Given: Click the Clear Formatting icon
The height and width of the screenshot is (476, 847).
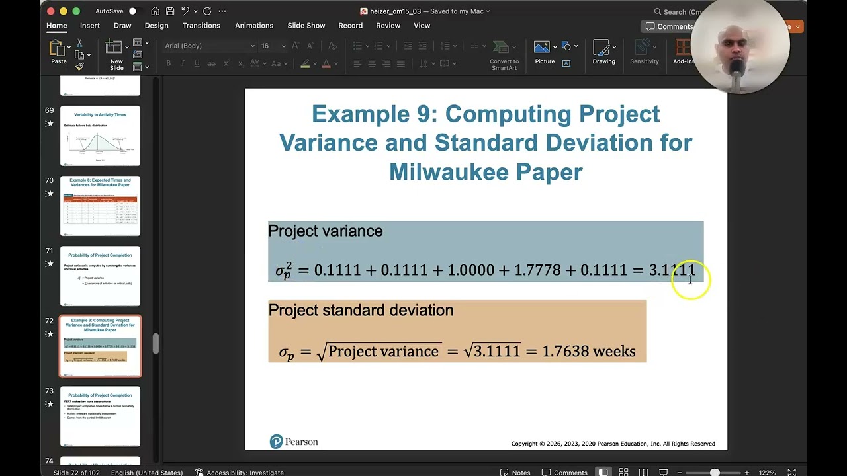Looking at the screenshot, I should coord(333,46).
